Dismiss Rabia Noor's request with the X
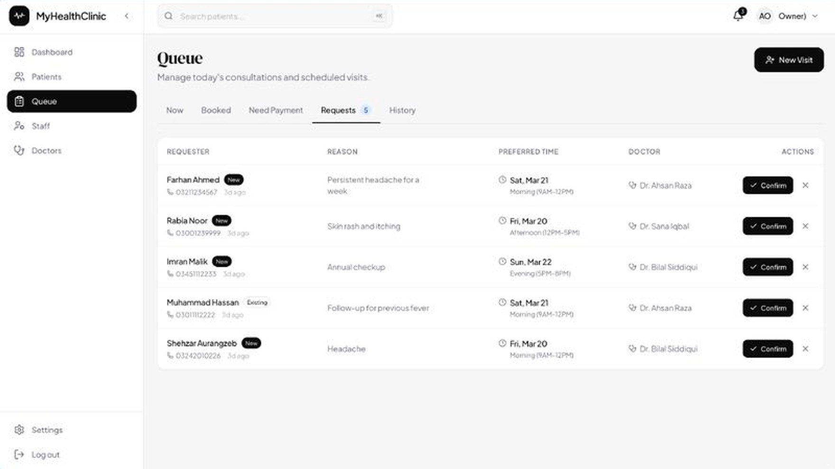Screen dimensions: 835x469 click(x=805, y=226)
